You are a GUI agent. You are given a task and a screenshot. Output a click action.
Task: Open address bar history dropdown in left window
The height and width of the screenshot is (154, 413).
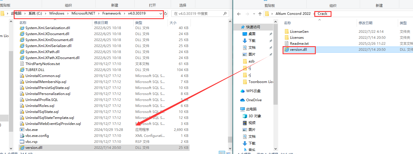tap(161, 14)
